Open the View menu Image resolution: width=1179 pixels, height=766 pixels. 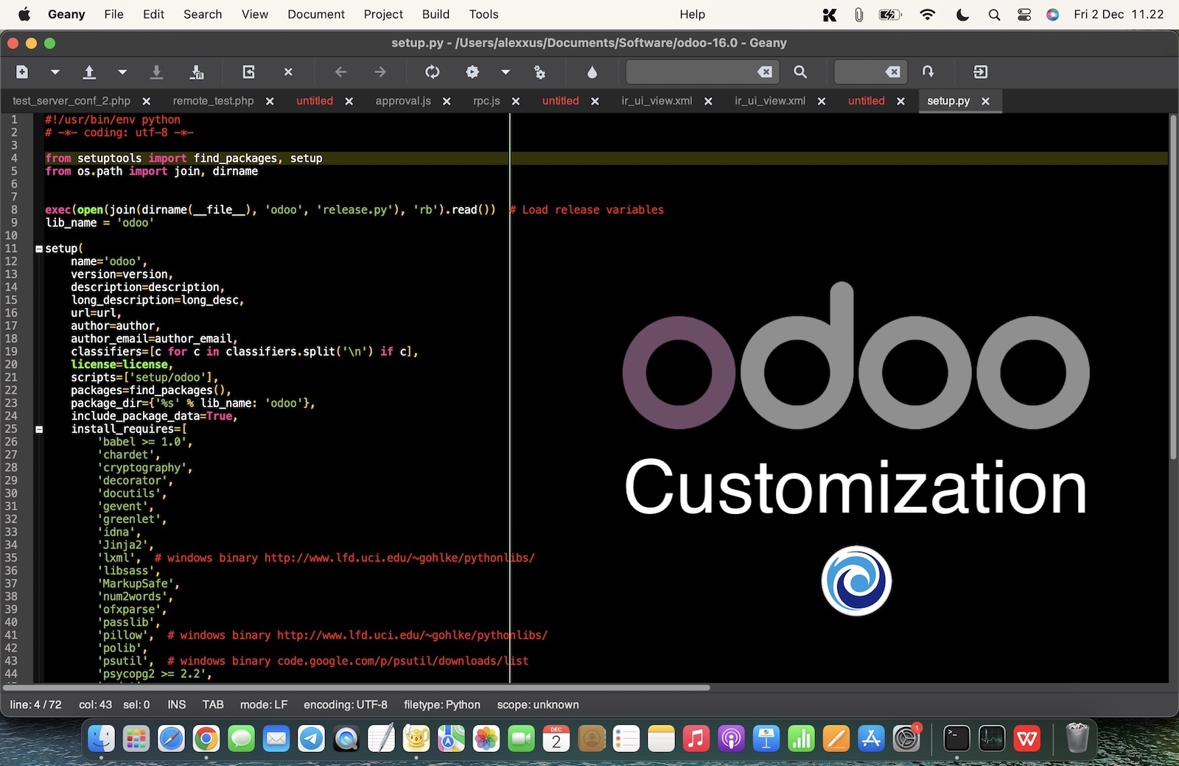pos(254,14)
